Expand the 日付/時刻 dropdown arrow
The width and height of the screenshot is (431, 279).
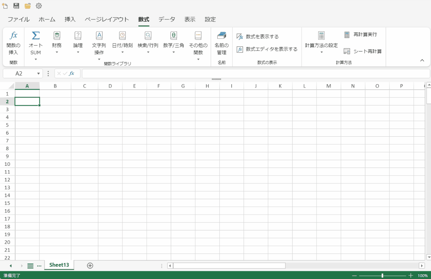122,52
